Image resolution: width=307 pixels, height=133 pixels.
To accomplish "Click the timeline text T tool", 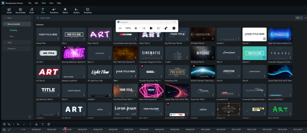I will coord(42,124).
